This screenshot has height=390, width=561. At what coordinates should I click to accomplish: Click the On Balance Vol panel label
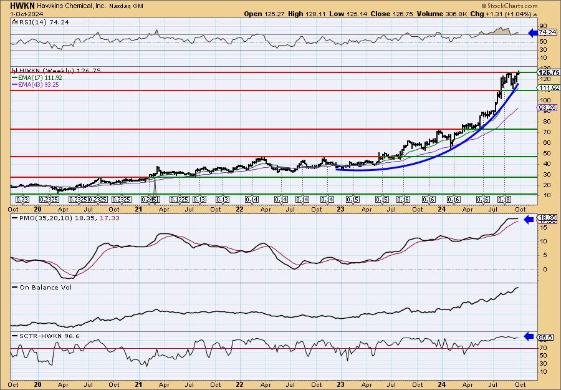(42, 288)
